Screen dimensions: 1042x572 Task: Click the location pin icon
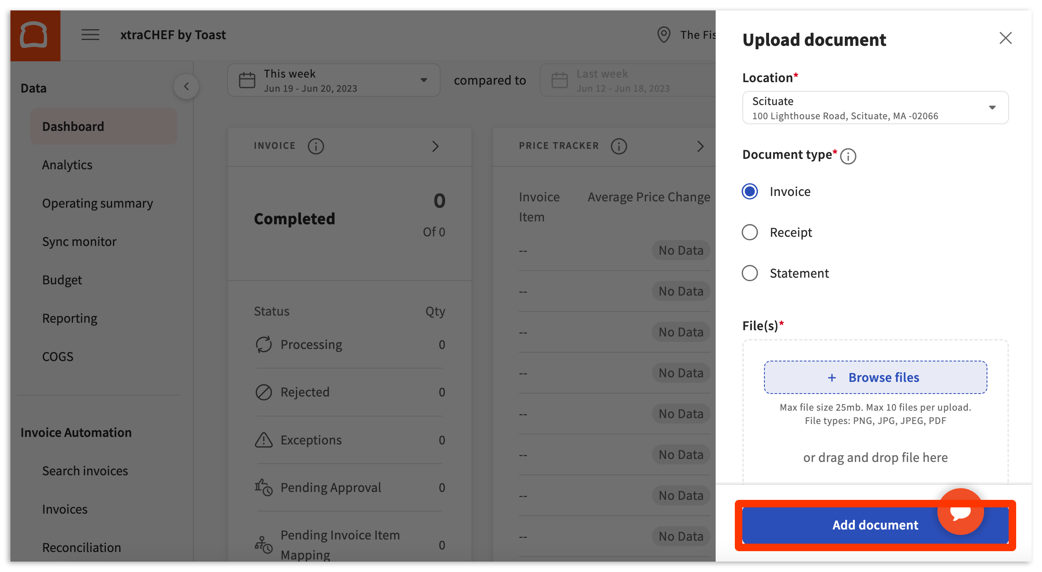[664, 35]
